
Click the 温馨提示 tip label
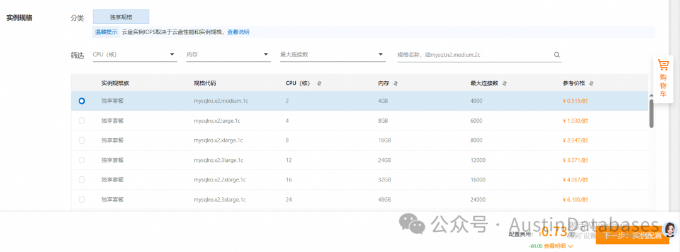click(x=106, y=32)
